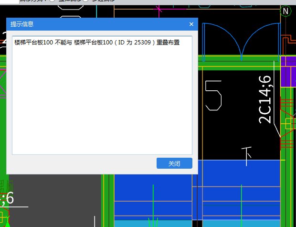The width and height of the screenshot is (296, 227).
Task: Close the 提示信息 dialog with the X
Action: pos(191,24)
